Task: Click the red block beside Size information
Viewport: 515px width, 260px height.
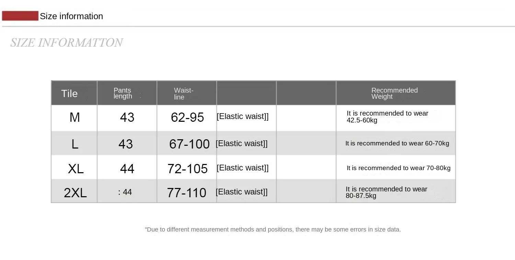Action: click(x=20, y=16)
